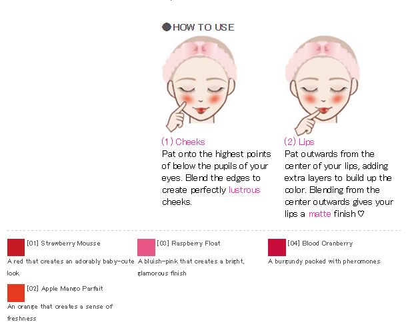Click the '[03] Raspberry Float' label
The image size is (408, 322).
(x=189, y=243)
